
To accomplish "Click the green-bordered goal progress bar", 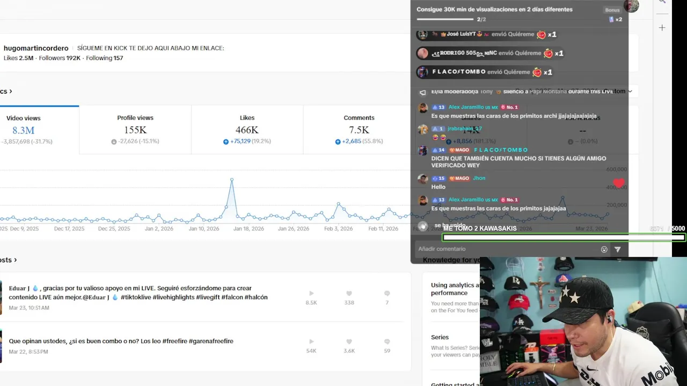I will [564, 237].
